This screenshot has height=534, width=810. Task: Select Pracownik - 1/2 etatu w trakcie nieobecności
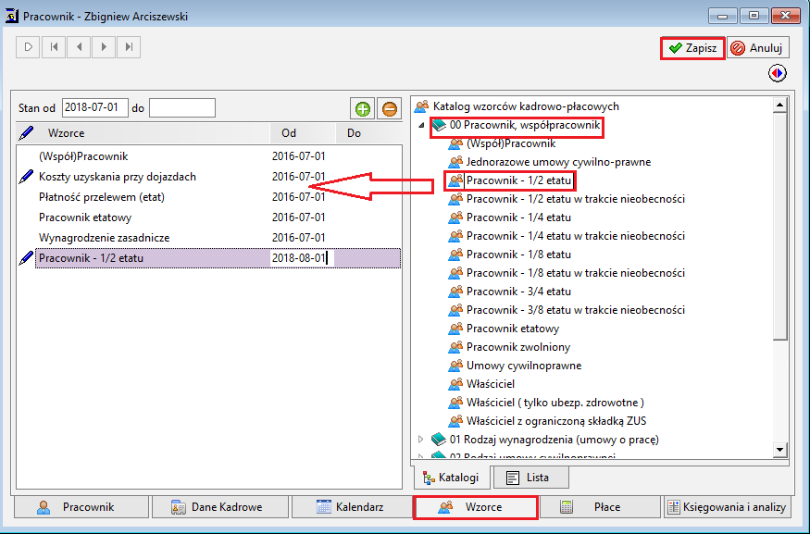(x=576, y=199)
